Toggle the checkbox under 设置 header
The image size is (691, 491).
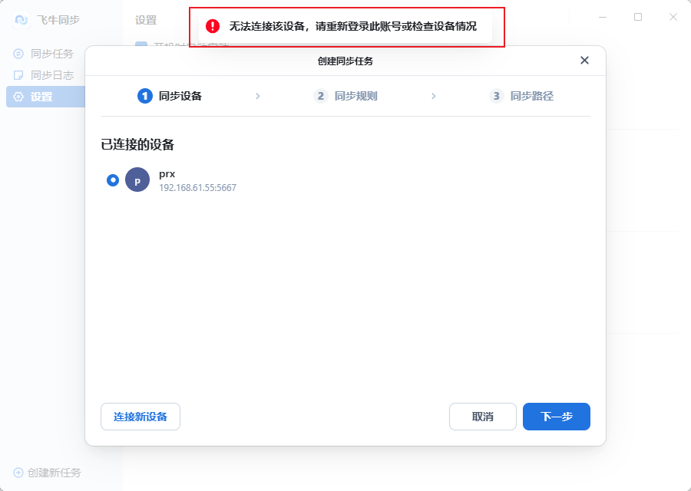pyautogui.click(x=141, y=44)
